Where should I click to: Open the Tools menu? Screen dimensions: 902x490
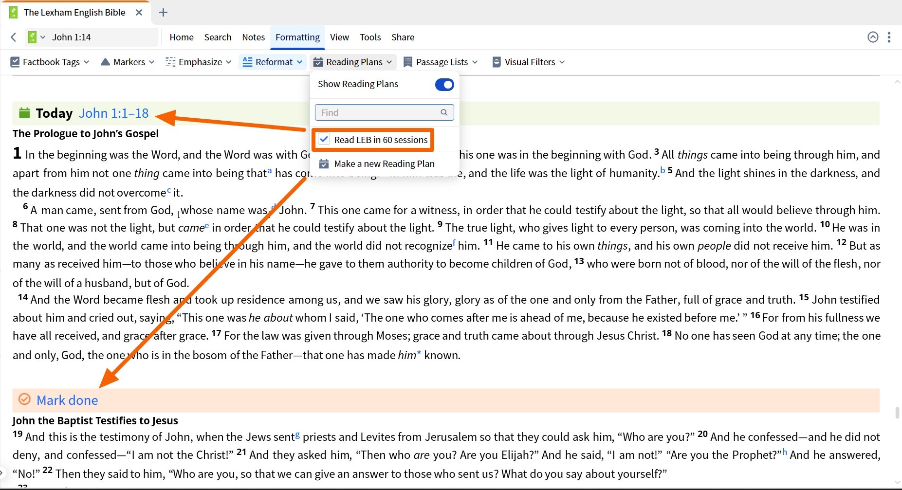coord(370,37)
